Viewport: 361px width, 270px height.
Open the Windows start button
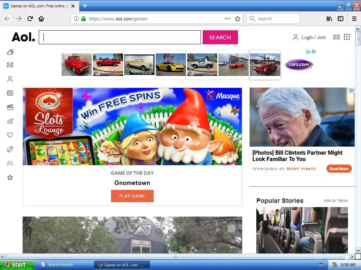click(x=17, y=265)
